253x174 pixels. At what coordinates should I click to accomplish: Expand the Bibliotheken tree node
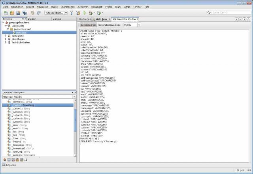6,39
